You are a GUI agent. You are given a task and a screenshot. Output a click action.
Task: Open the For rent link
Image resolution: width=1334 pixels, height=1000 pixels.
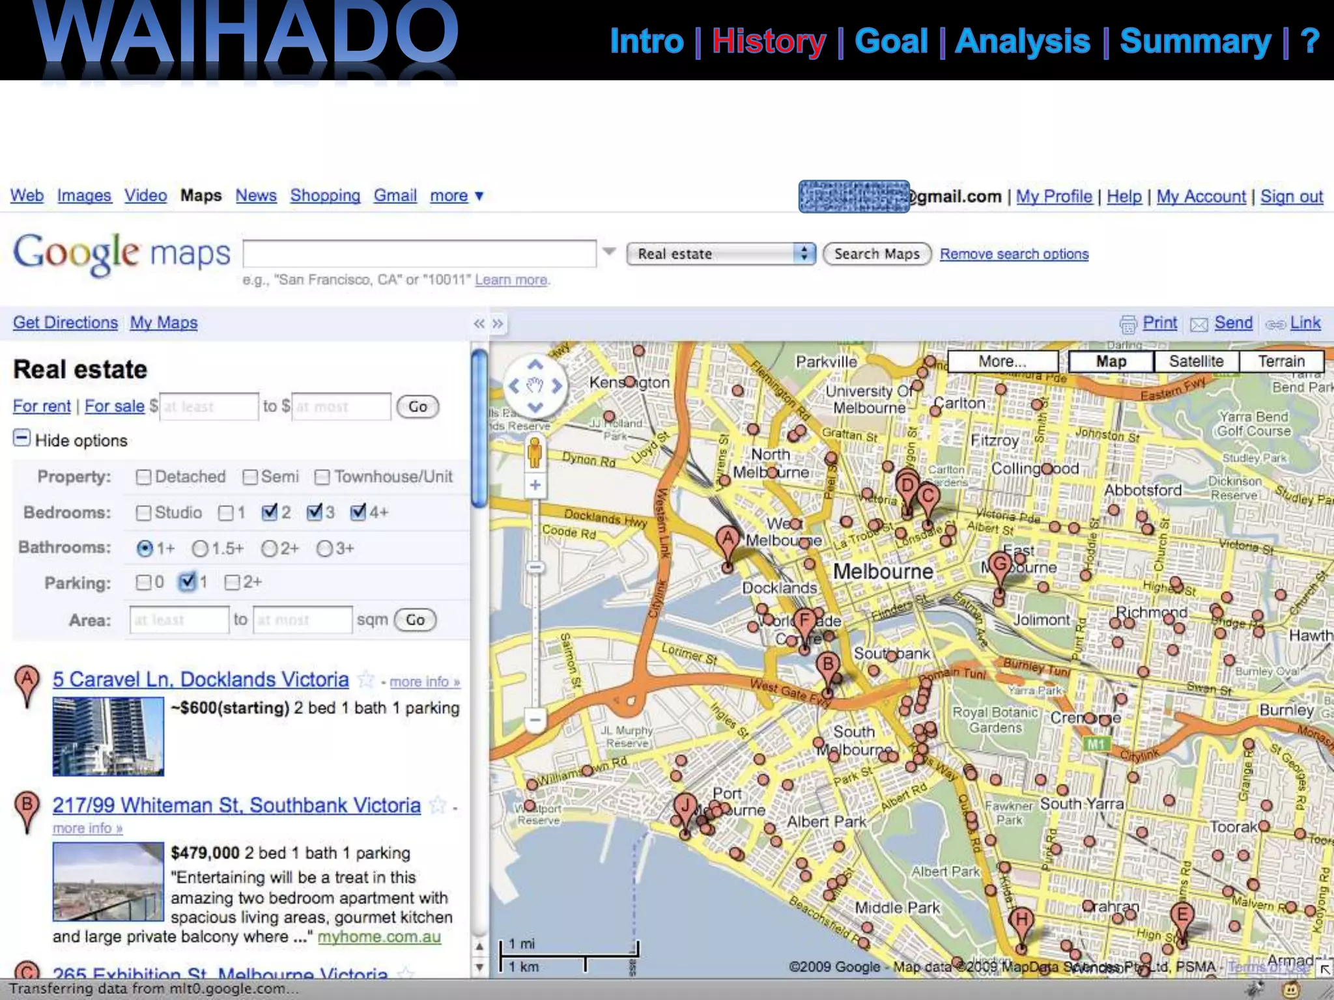(42, 406)
